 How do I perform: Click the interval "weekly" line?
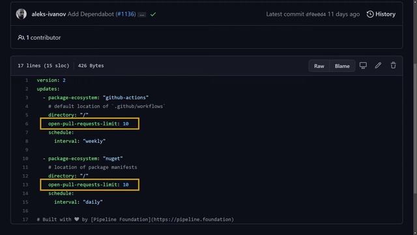coord(79,141)
